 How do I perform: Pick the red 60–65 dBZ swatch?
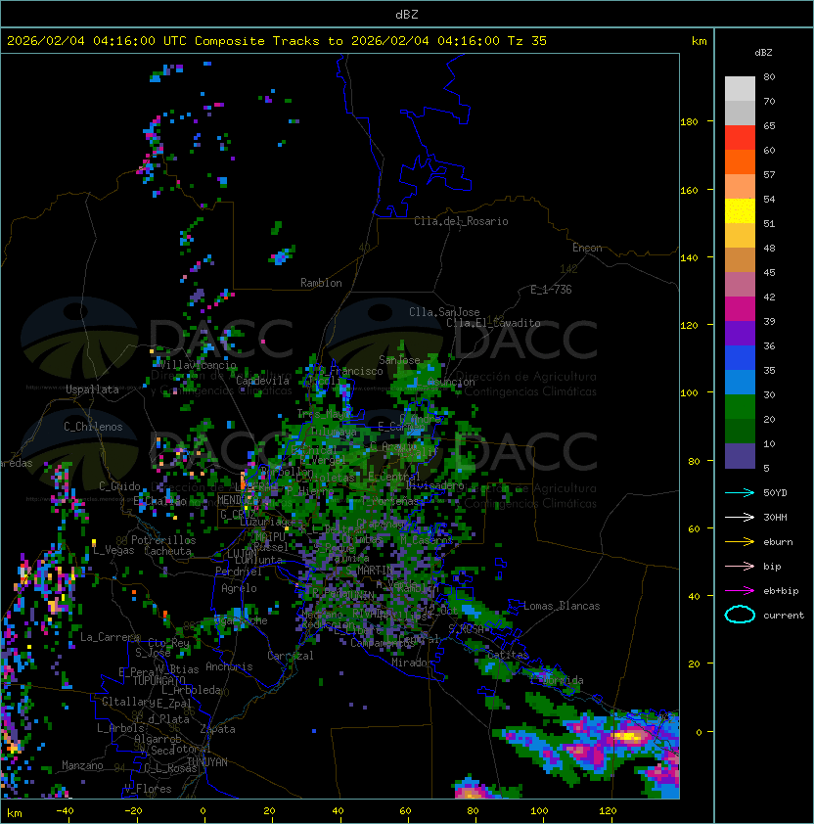pyautogui.click(x=740, y=138)
